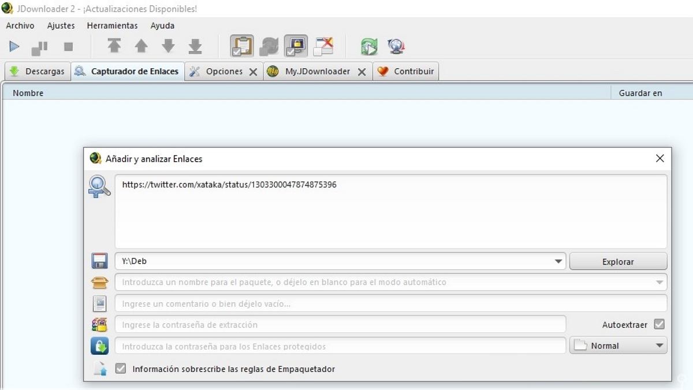Click the floppy disk save location icon
Viewport: 693px width, 390px height.
[100, 261]
